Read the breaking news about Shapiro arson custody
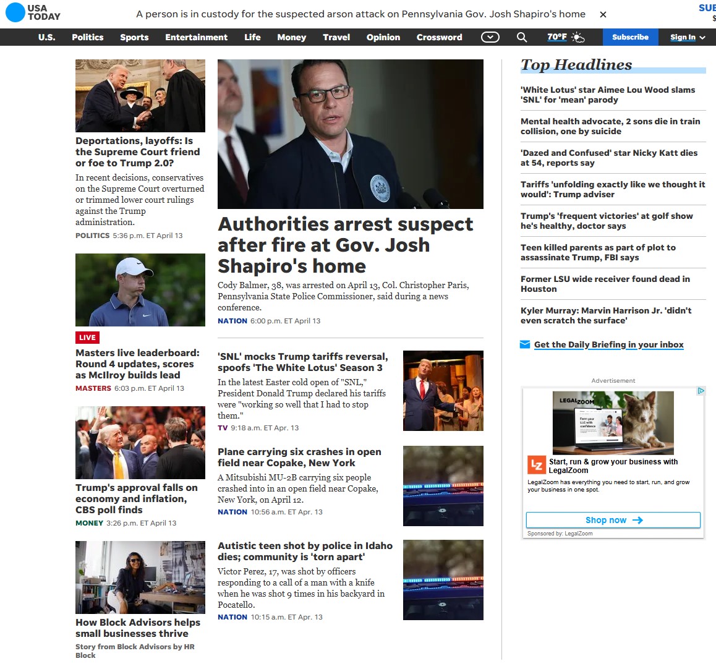This screenshot has height=669, width=716. pyautogui.click(x=360, y=14)
